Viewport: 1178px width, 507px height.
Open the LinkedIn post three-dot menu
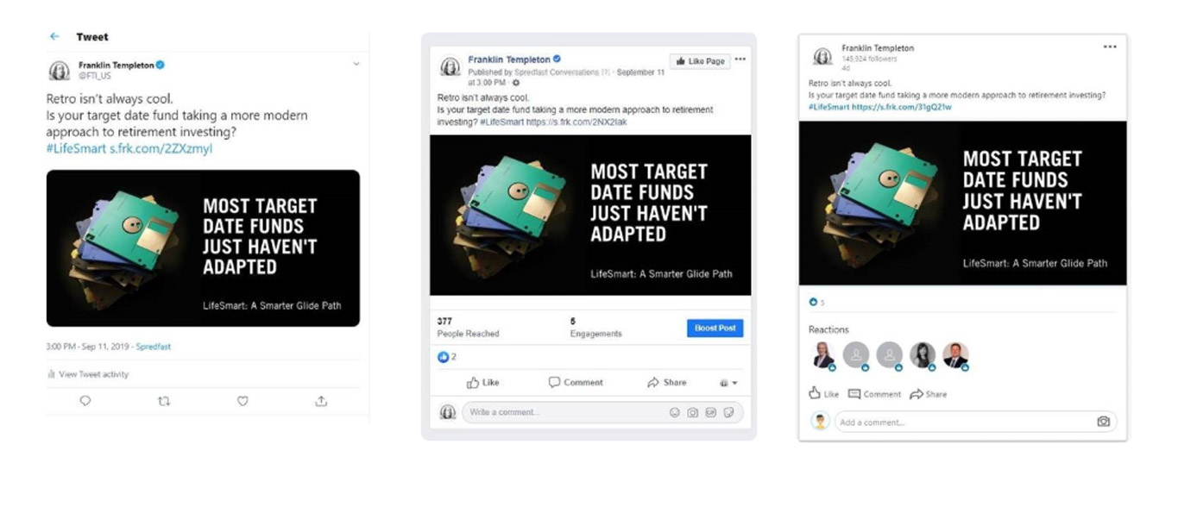click(1110, 47)
